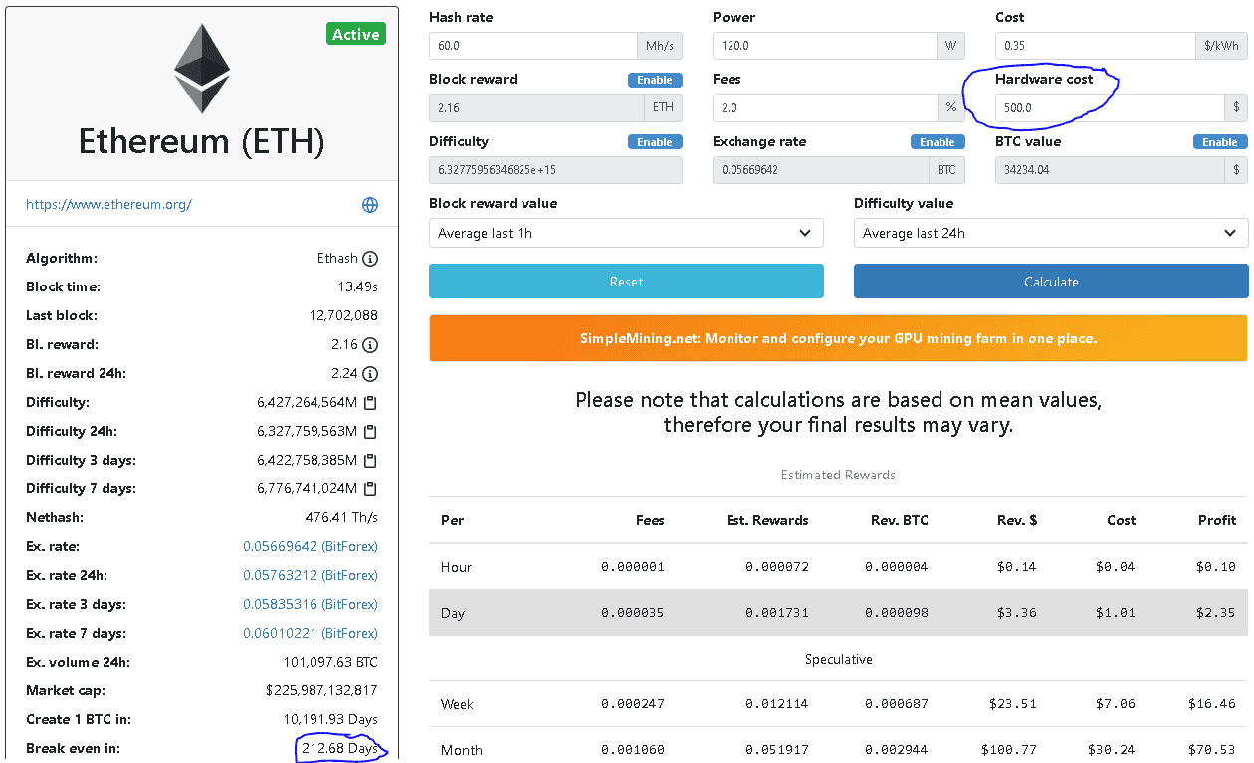
Task: Open Block reward value dropdown
Action: [626, 233]
